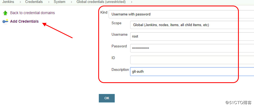Viewport: 254px width, 107px height.
Task: Click into the Password field
Action: click(x=192, y=48)
